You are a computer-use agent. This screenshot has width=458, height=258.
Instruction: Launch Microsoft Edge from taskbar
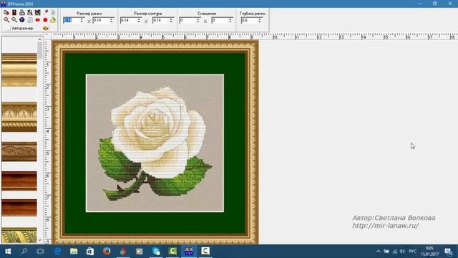[x=57, y=251]
